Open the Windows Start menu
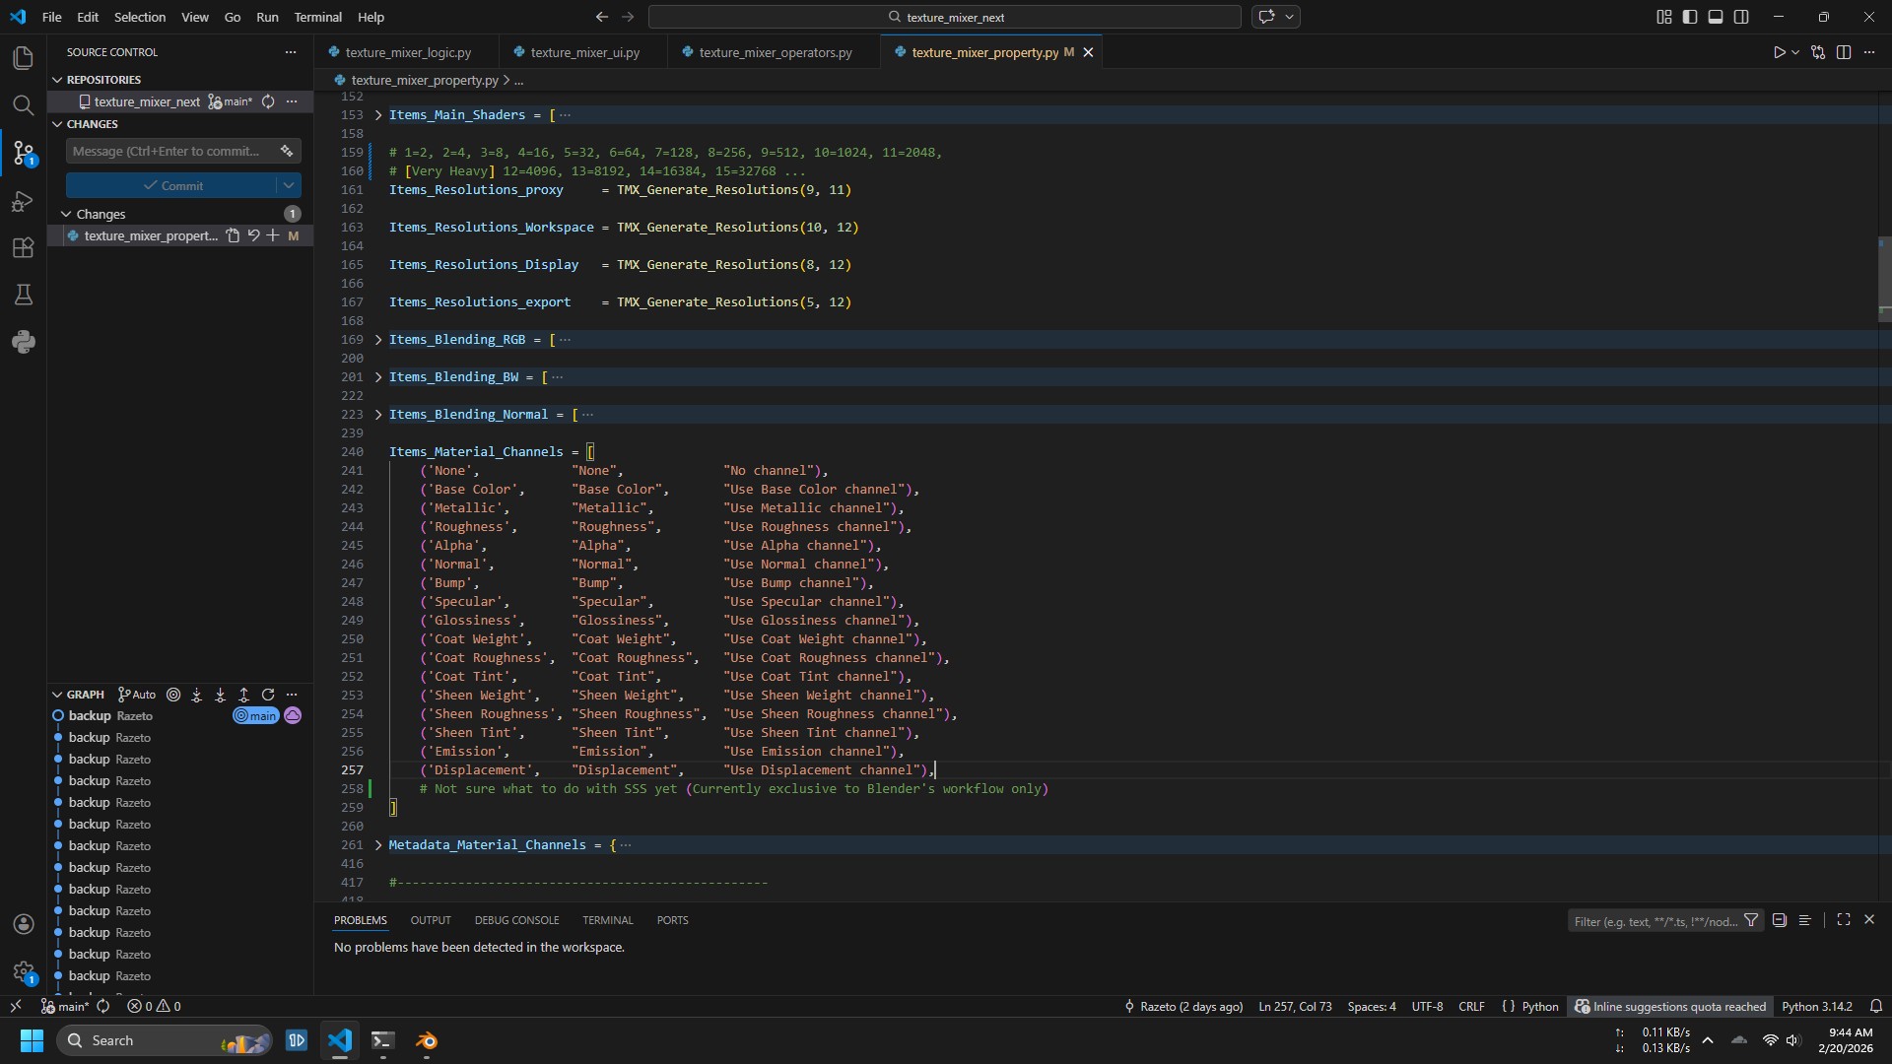This screenshot has height=1064, width=1892. coord(32,1040)
